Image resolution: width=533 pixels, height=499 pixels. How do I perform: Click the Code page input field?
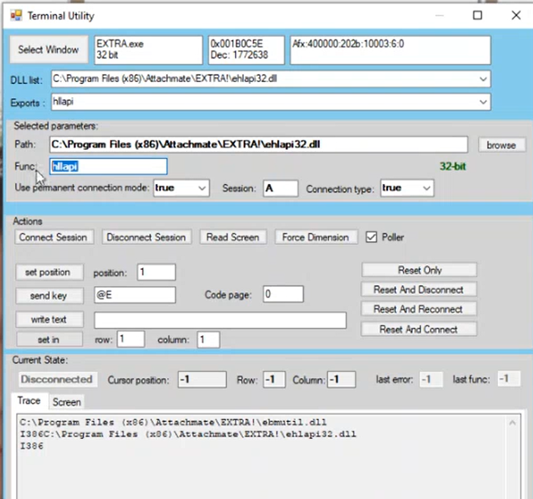tap(283, 294)
